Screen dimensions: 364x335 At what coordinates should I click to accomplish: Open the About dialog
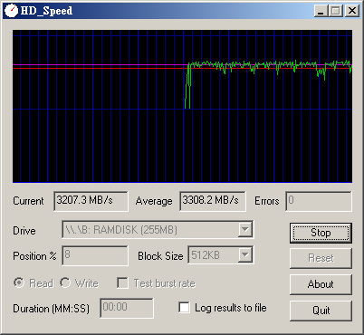pyautogui.click(x=321, y=284)
